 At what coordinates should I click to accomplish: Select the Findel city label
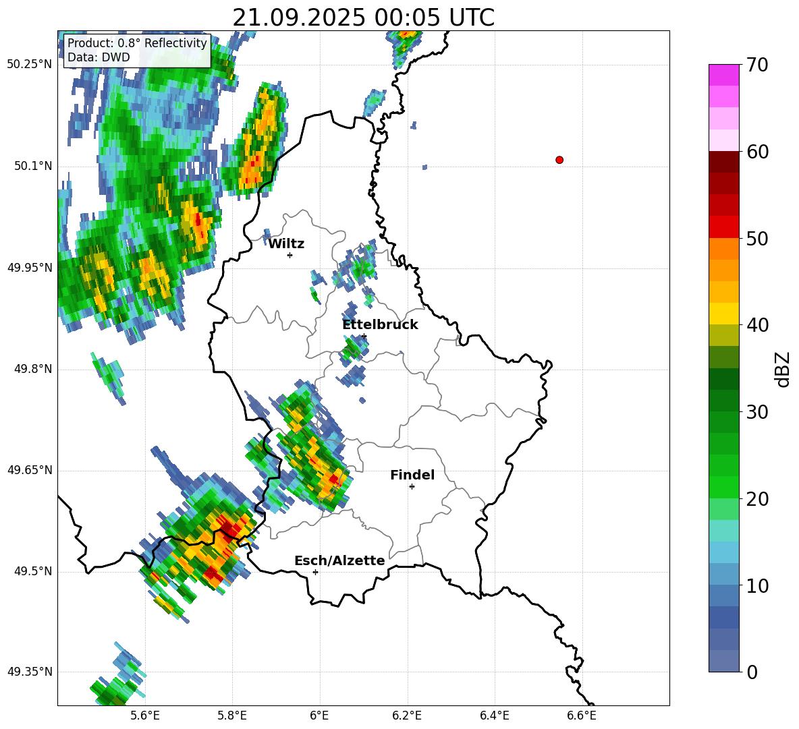412,475
